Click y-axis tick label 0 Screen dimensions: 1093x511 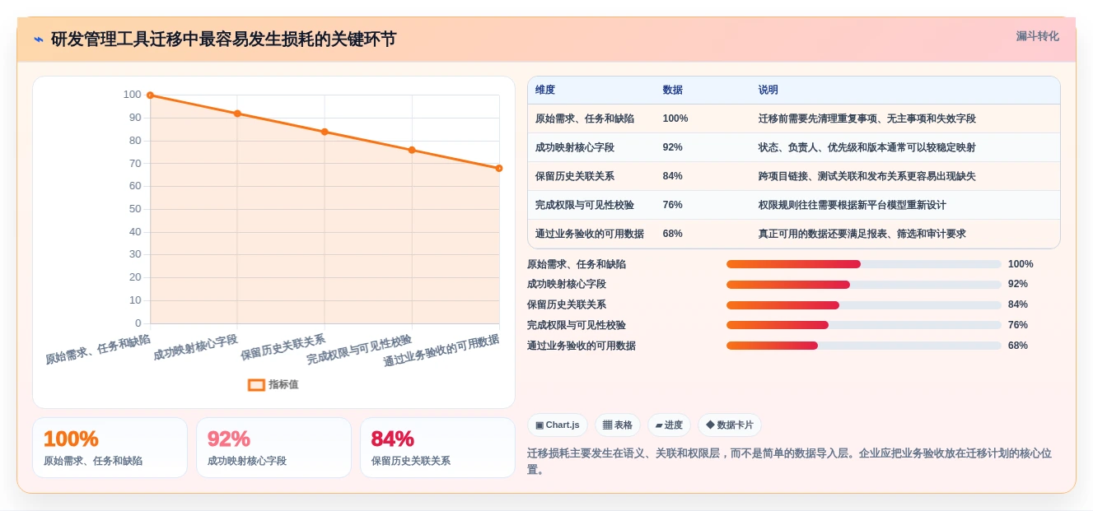click(x=138, y=323)
